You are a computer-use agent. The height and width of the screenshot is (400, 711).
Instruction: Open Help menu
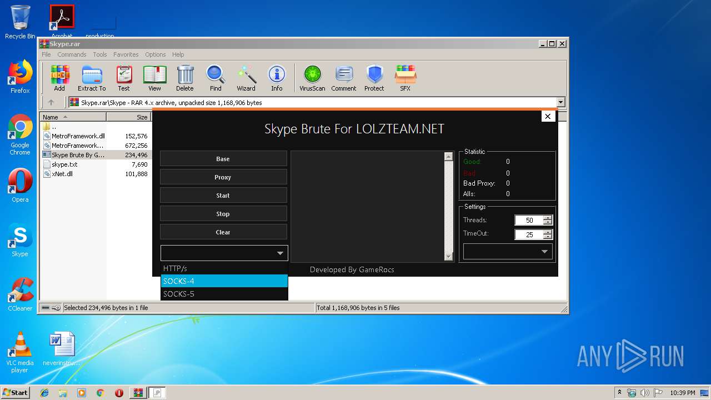(x=178, y=54)
